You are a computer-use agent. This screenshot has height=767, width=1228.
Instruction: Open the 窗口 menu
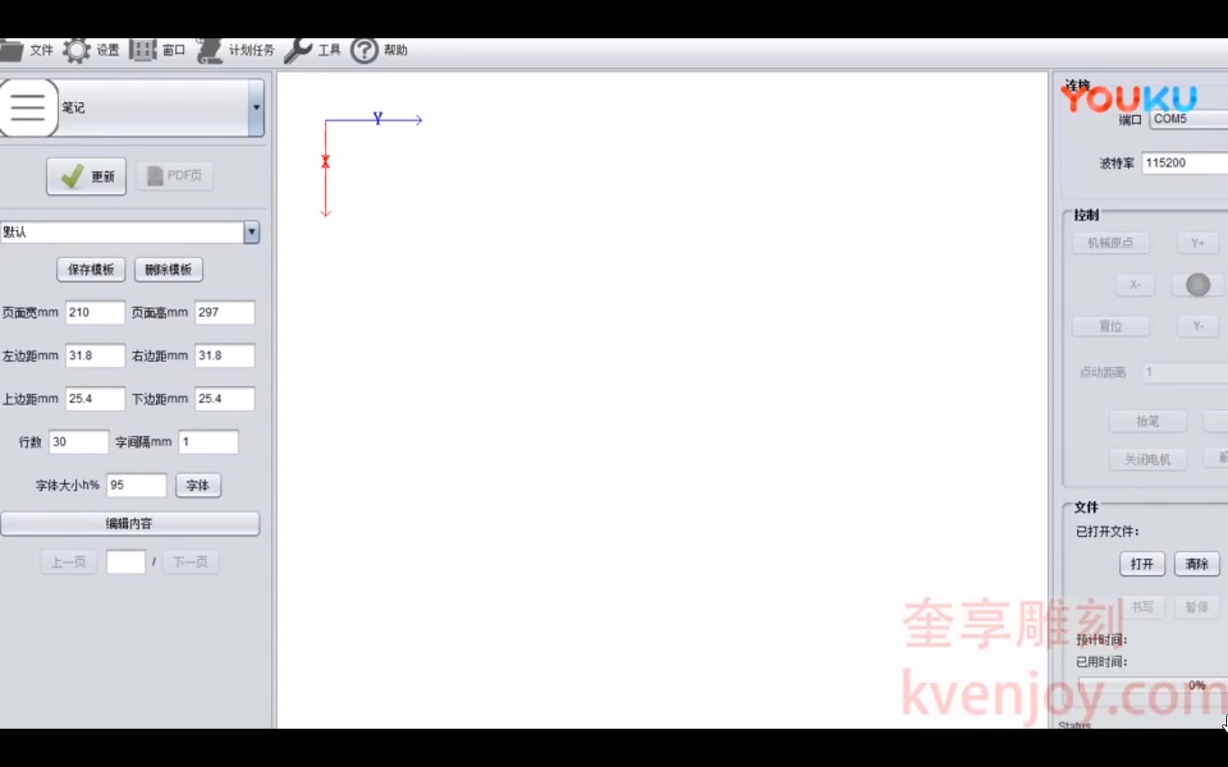pos(174,50)
